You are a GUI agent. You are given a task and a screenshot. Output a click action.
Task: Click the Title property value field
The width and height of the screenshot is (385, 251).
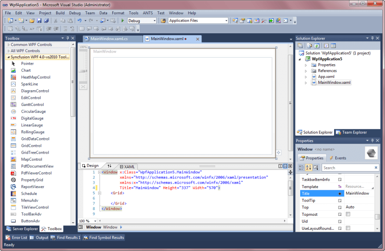[359, 193]
